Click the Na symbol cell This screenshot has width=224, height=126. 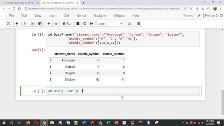coord(98,79)
